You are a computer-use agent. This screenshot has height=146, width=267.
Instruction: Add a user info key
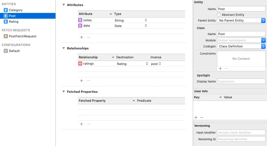point(196,117)
